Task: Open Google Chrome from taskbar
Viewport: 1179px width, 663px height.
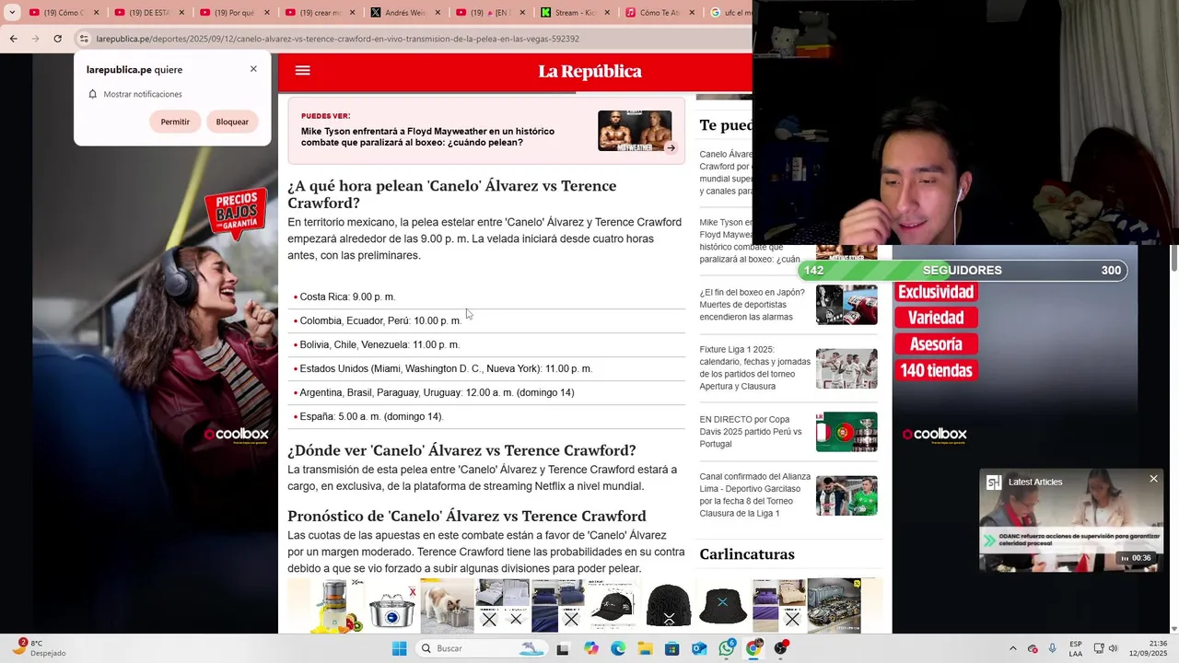Action: [x=753, y=648]
